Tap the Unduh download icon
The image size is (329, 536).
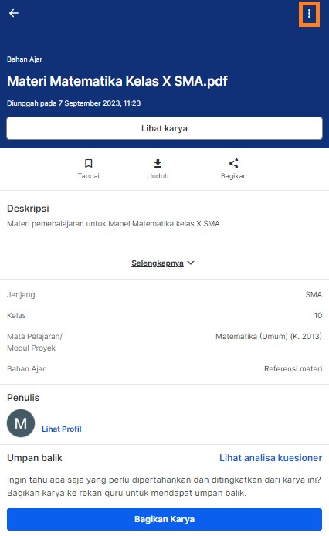point(158,164)
